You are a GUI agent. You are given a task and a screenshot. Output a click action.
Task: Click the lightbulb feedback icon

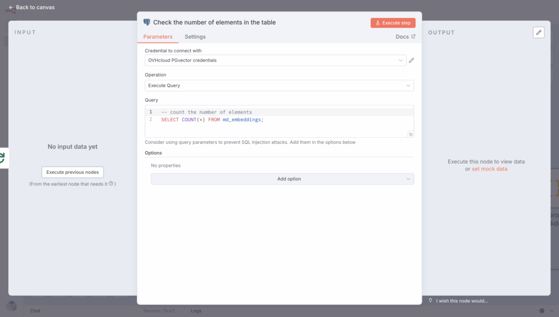coord(430,301)
